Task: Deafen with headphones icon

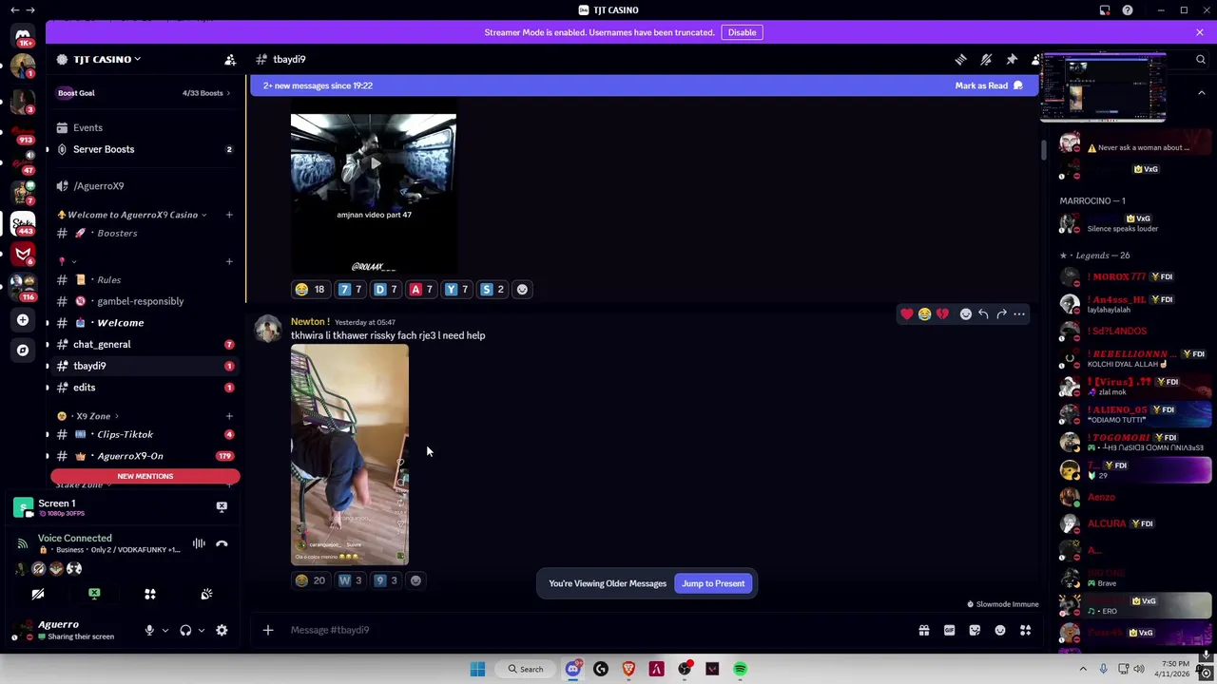Action: tap(185, 630)
